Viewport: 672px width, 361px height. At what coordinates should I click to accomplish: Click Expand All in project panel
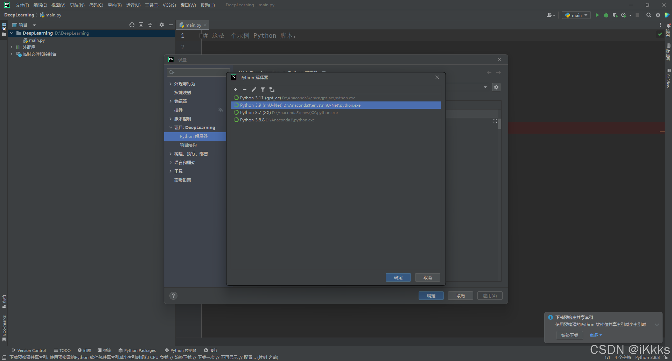(141, 25)
